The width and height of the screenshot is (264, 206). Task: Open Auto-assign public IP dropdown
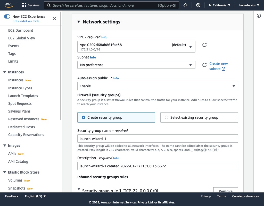click(158, 86)
